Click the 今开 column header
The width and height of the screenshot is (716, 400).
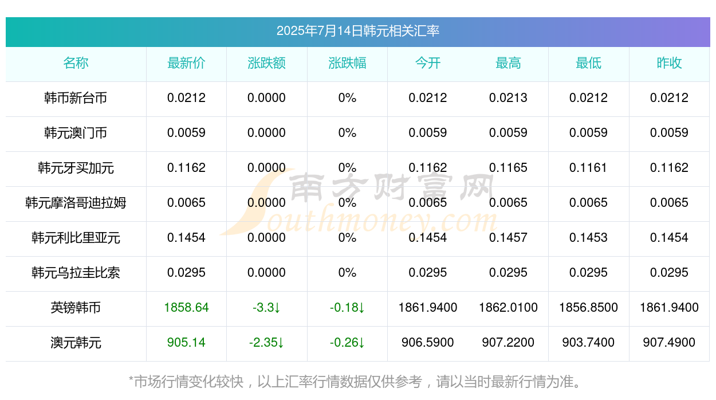[428, 63]
